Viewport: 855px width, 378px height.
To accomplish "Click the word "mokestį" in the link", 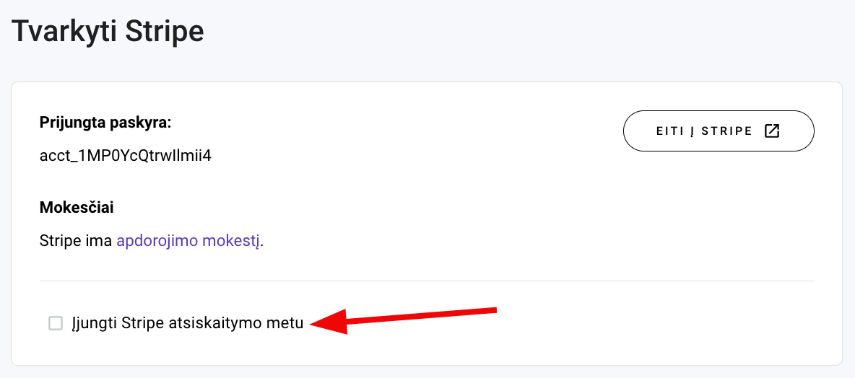I will pos(232,241).
